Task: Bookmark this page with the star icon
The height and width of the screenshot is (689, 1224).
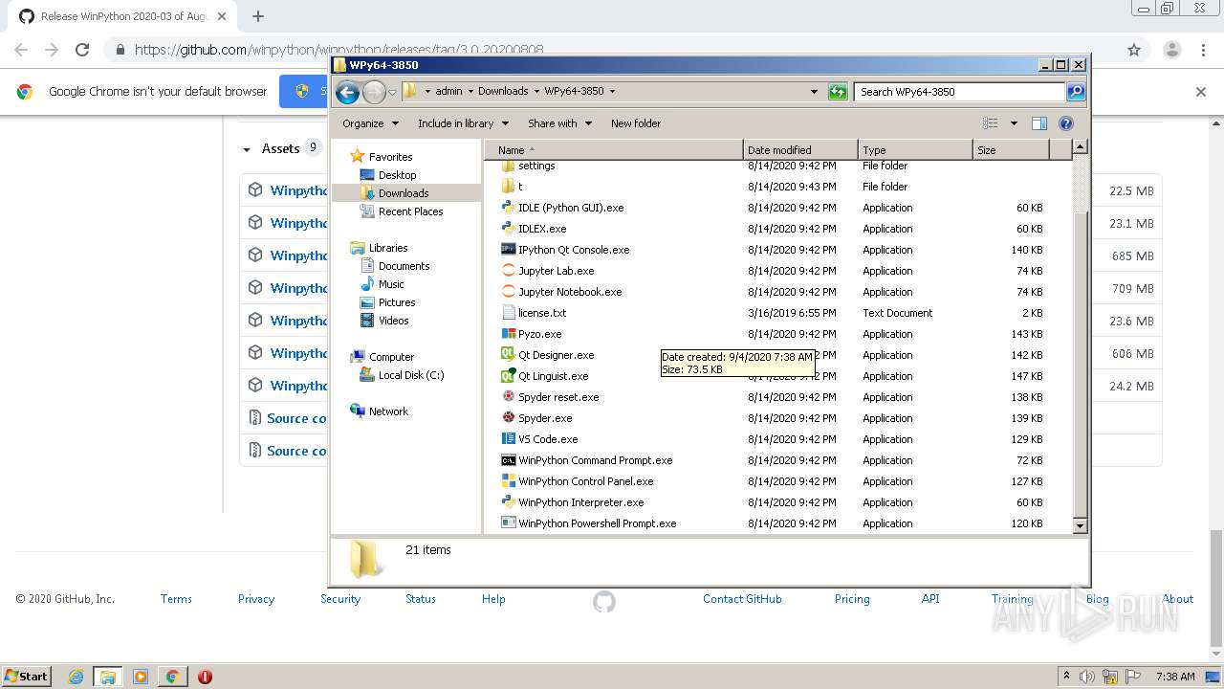Action: click(x=1134, y=50)
